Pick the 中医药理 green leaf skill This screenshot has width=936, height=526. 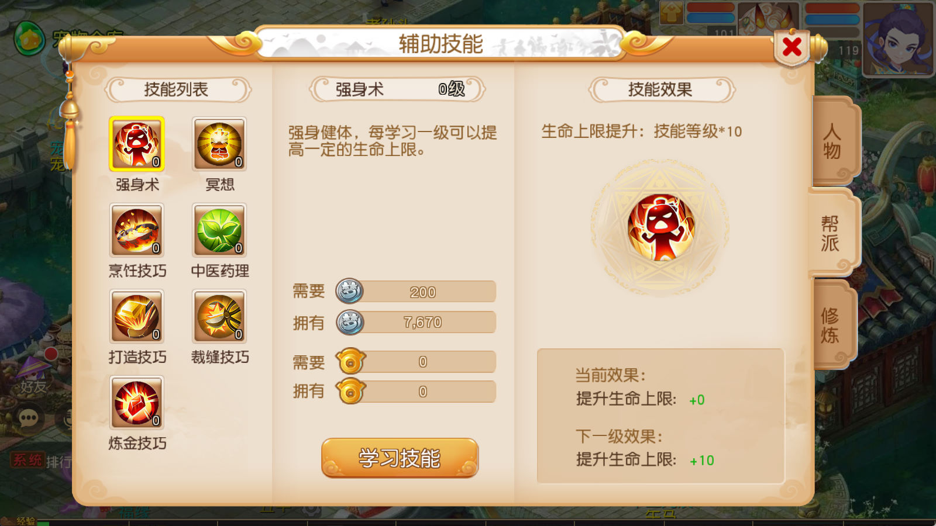tap(219, 230)
